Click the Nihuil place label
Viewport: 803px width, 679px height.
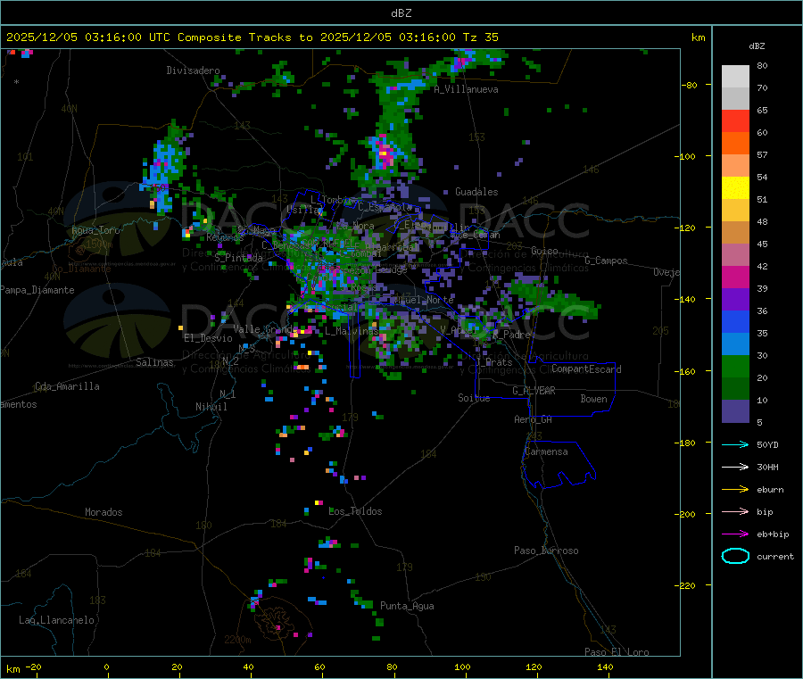211,407
